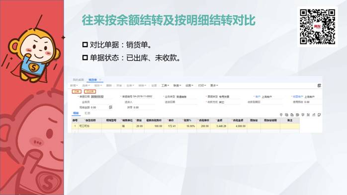Viewport: 347px width, 195px height.
Task: Click the column sort icon above table
Action: click(x=314, y=115)
